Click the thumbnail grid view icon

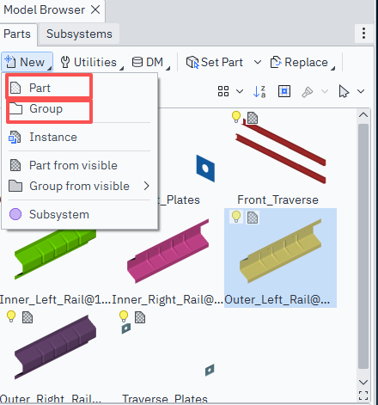click(223, 91)
